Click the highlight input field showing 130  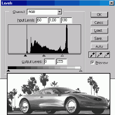pos(67,20)
